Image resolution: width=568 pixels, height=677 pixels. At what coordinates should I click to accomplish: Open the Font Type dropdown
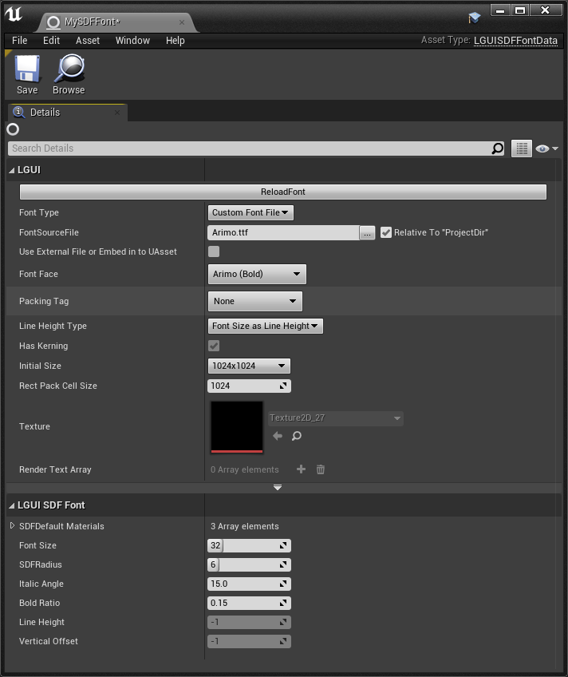(250, 212)
